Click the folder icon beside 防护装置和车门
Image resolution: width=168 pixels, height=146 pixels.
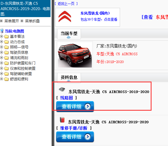point(6,63)
